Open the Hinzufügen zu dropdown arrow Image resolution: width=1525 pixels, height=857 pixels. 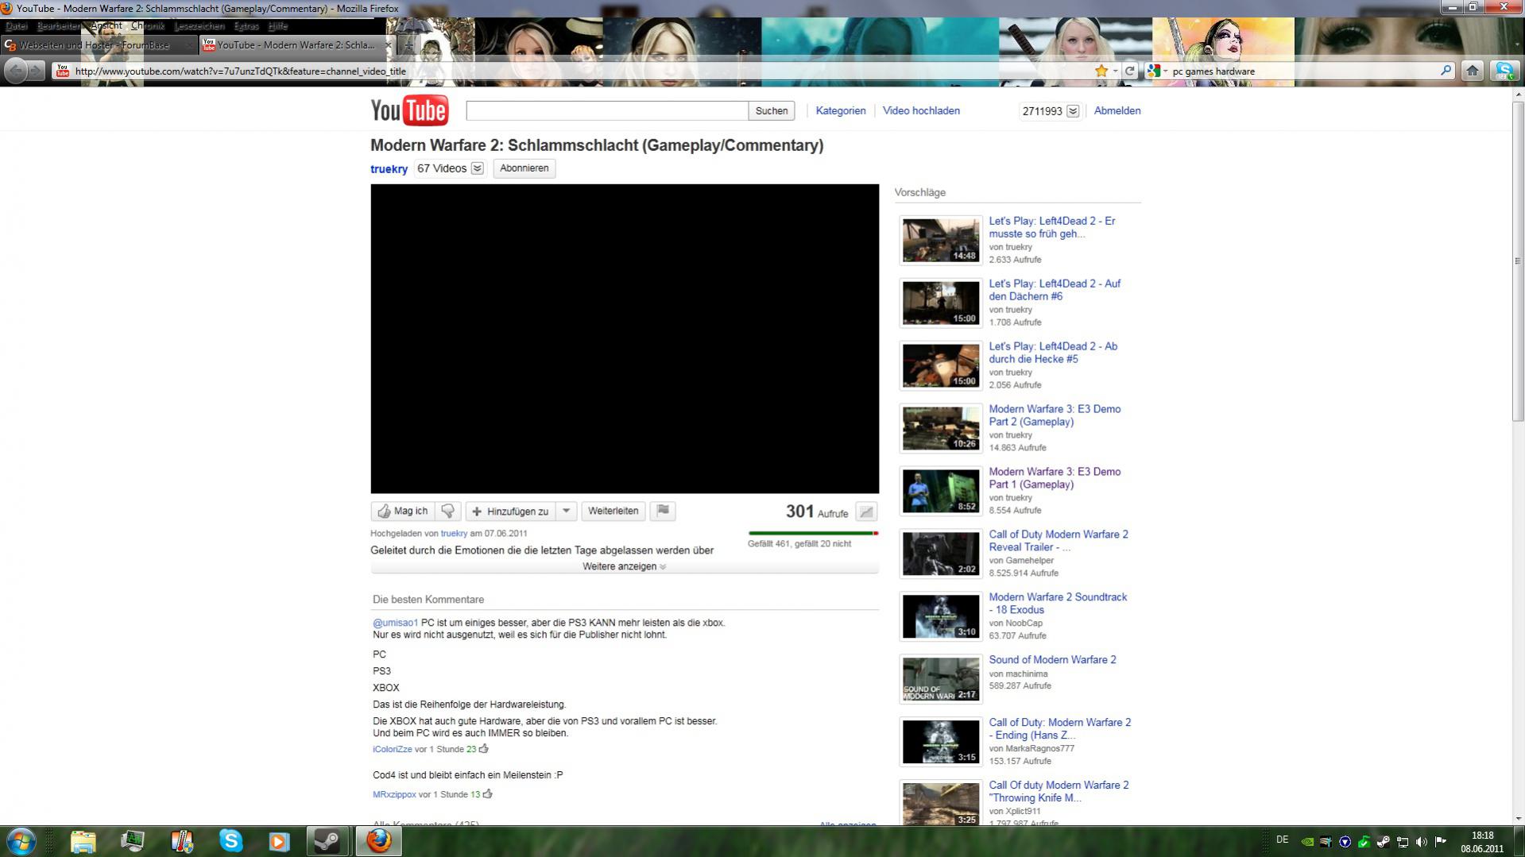(567, 511)
